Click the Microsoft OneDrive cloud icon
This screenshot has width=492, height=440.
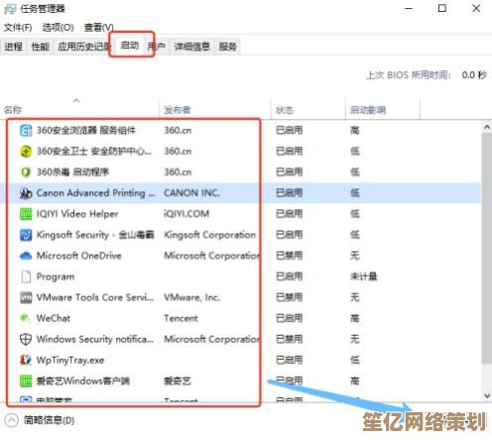[26, 256]
